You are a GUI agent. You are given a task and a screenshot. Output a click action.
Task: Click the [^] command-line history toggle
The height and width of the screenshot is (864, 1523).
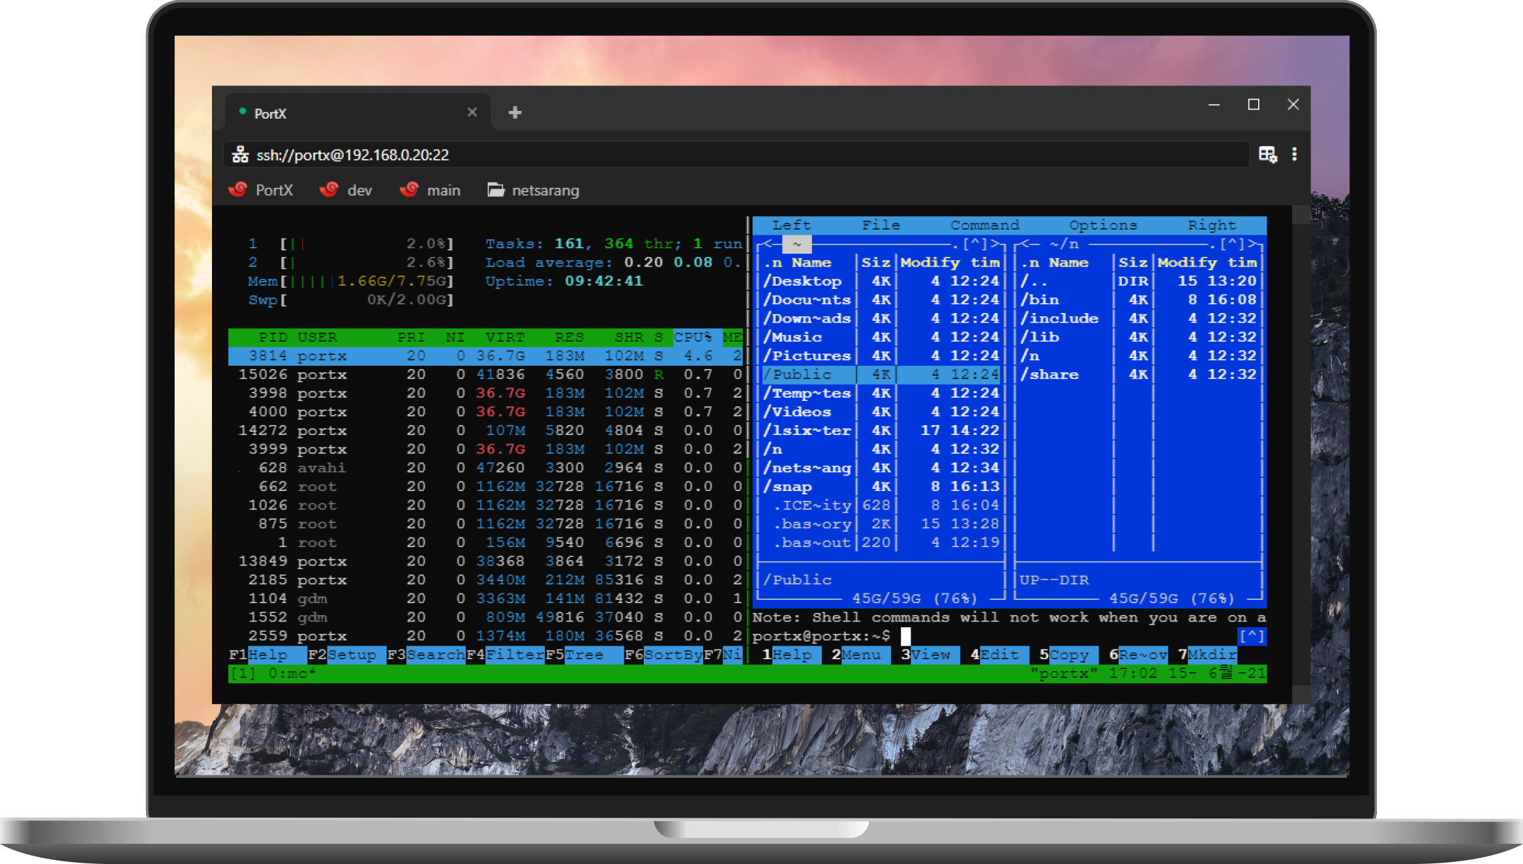[x=1252, y=636]
